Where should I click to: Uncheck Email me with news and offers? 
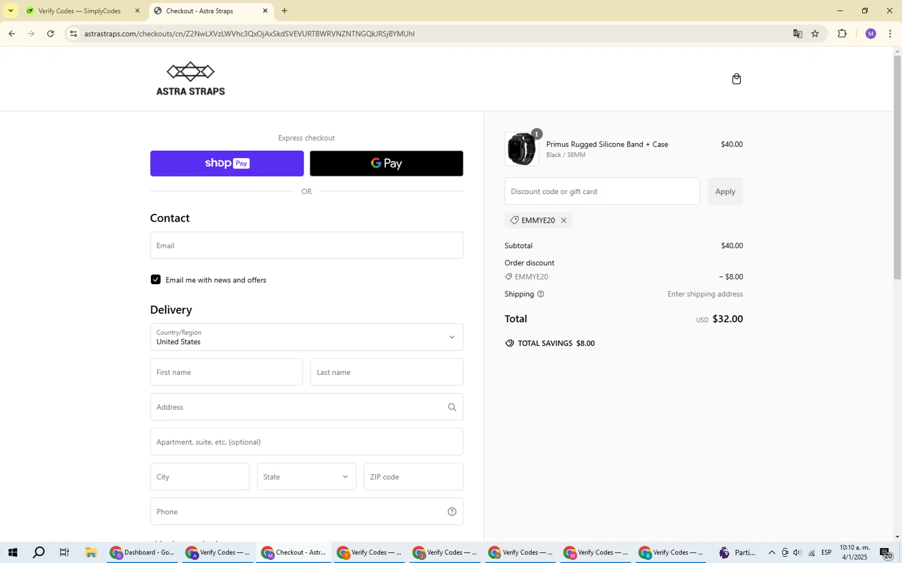[x=156, y=279]
